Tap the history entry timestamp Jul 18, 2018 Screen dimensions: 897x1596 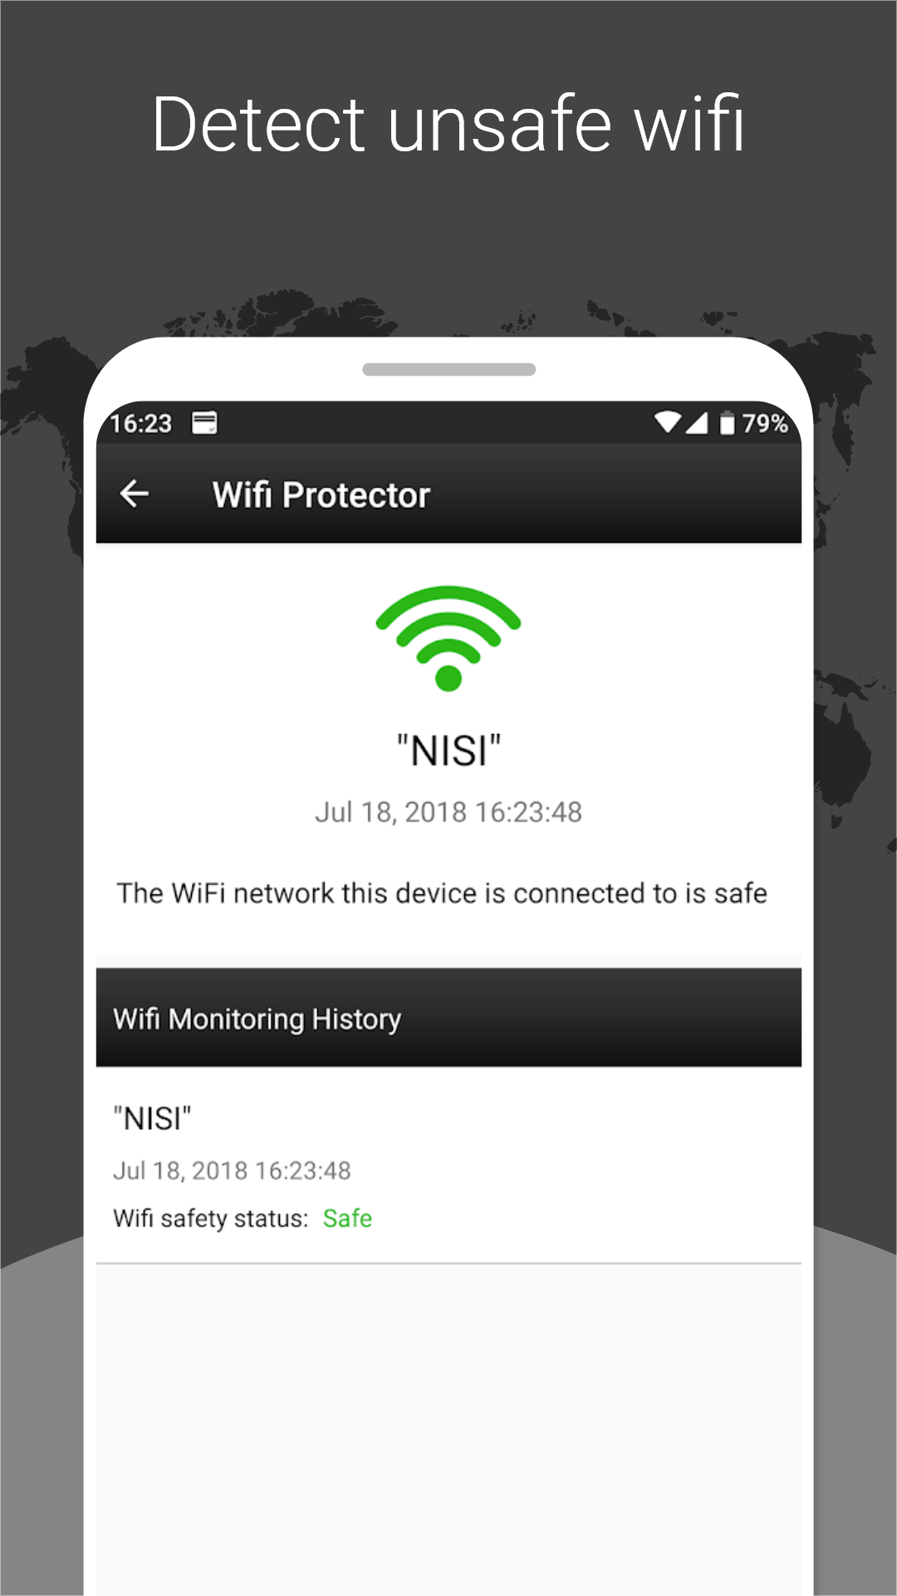(232, 1170)
